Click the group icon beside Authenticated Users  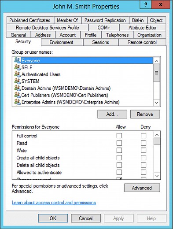(x=17, y=74)
